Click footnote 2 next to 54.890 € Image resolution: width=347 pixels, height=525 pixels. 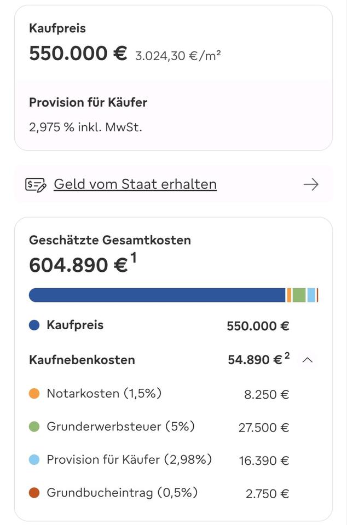point(287,356)
